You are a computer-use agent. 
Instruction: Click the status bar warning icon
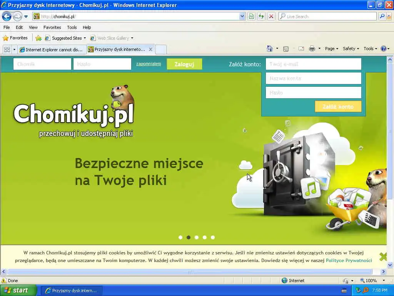(x=4, y=281)
